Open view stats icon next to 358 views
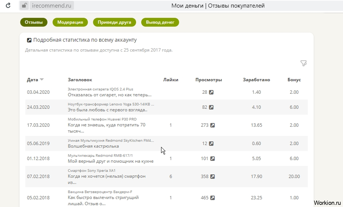343x207 pixels. point(213,176)
